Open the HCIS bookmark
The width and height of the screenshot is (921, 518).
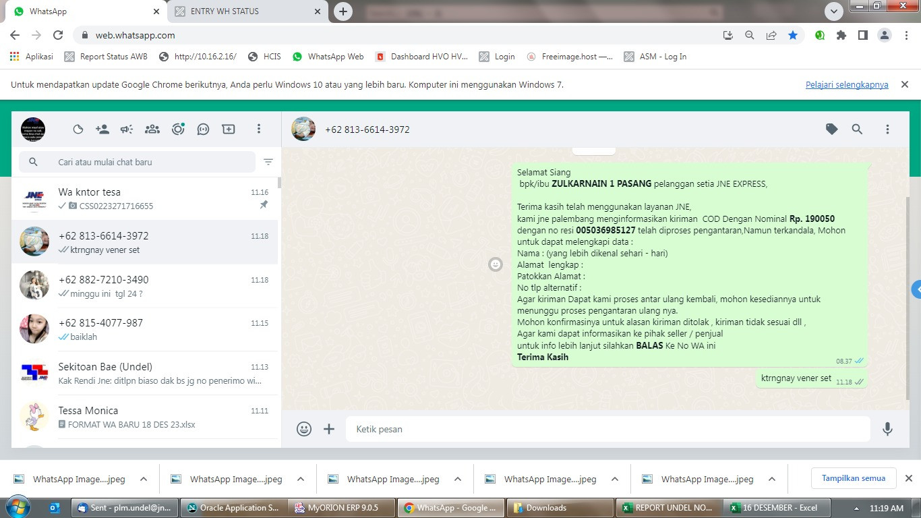click(x=264, y=57)
